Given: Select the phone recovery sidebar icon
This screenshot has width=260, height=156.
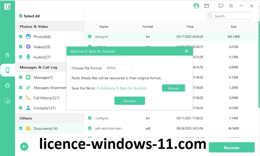Looking at the screenshot, I should 7,70.
